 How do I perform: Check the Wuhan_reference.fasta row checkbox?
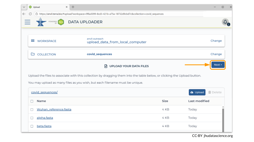pos(32,110)
